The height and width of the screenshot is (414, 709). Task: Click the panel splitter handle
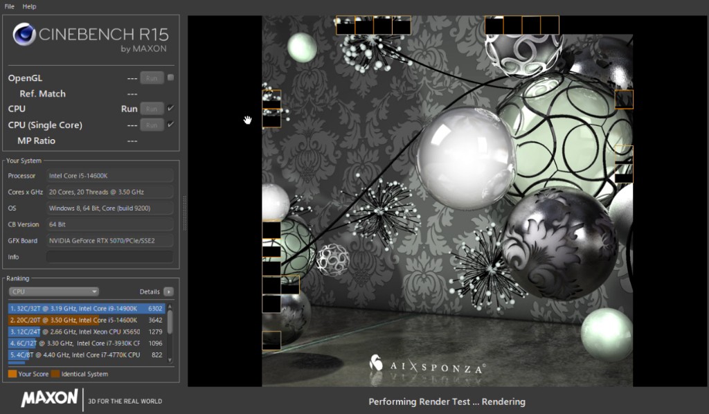184,213
